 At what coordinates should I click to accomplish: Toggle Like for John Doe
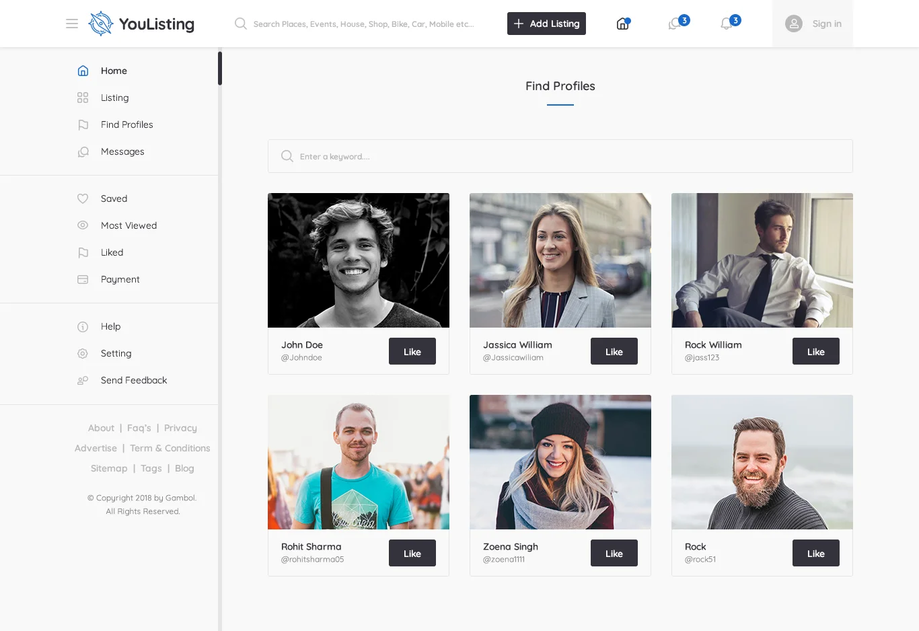coord(412,351)
